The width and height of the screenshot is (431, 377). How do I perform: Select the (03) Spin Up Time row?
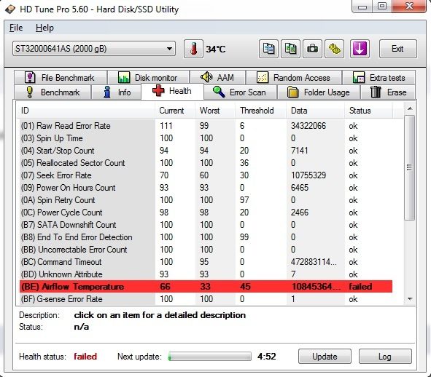point(206,138)
